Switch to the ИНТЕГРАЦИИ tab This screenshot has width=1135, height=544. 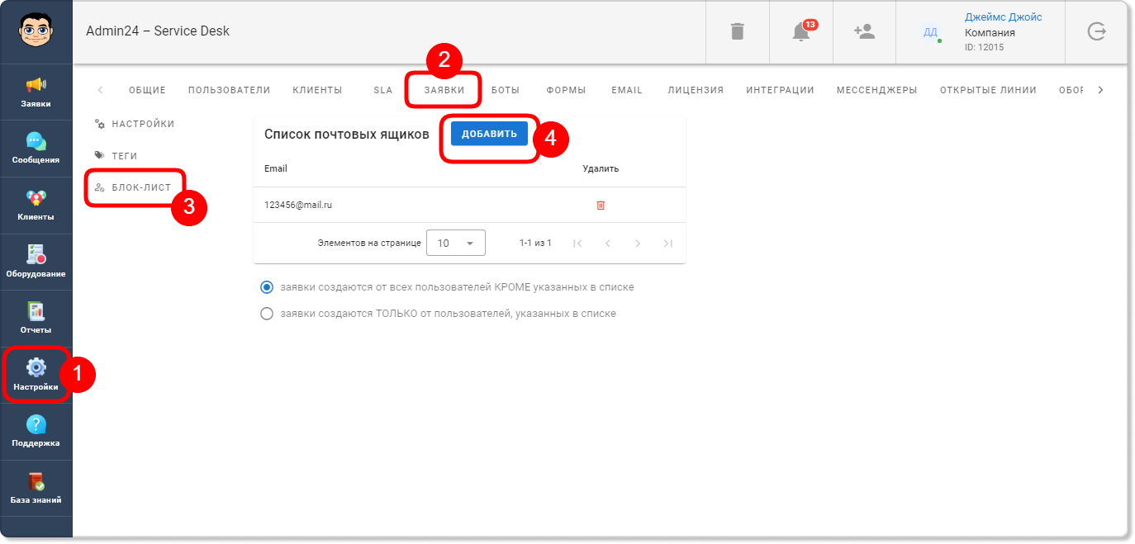point(781,90)
